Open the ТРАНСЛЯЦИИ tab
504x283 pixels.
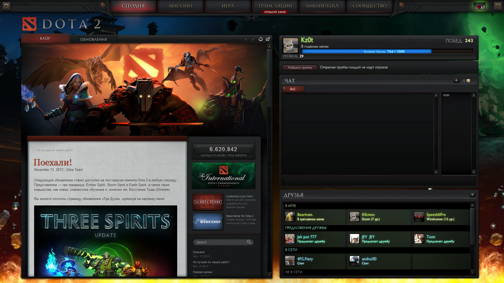275,6
